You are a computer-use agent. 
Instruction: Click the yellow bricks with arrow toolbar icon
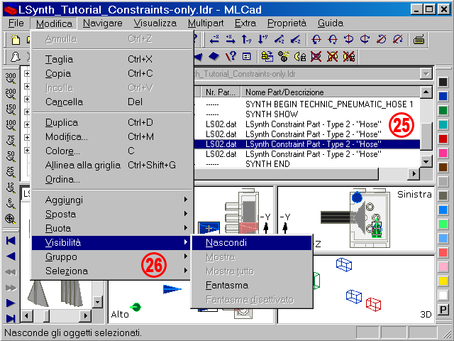click(267, 57)
